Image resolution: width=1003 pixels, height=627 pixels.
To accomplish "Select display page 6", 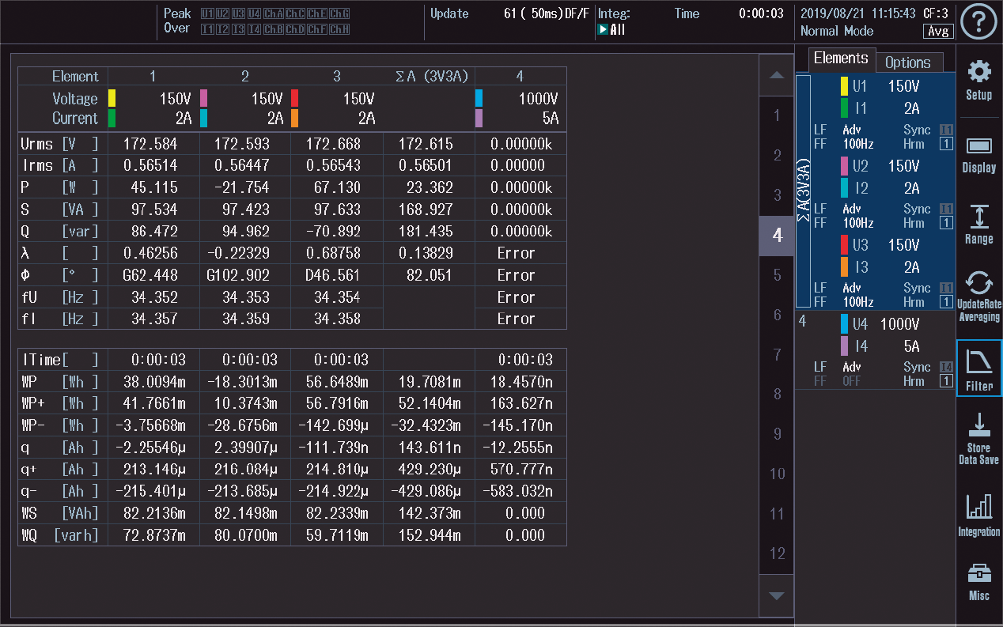I will (777, 315).
